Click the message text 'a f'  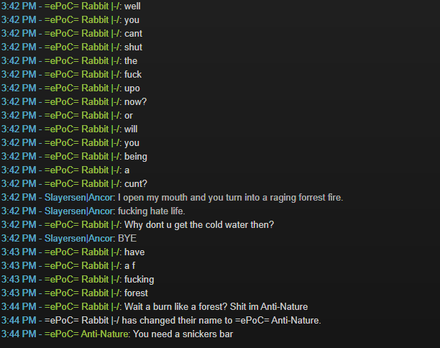[129, 265]
